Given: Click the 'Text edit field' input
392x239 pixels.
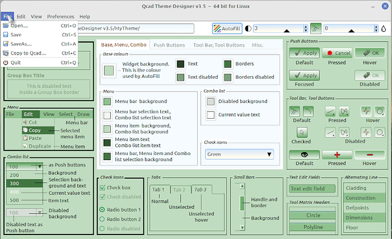Looking at the screenshot, I should pos(312,189).
